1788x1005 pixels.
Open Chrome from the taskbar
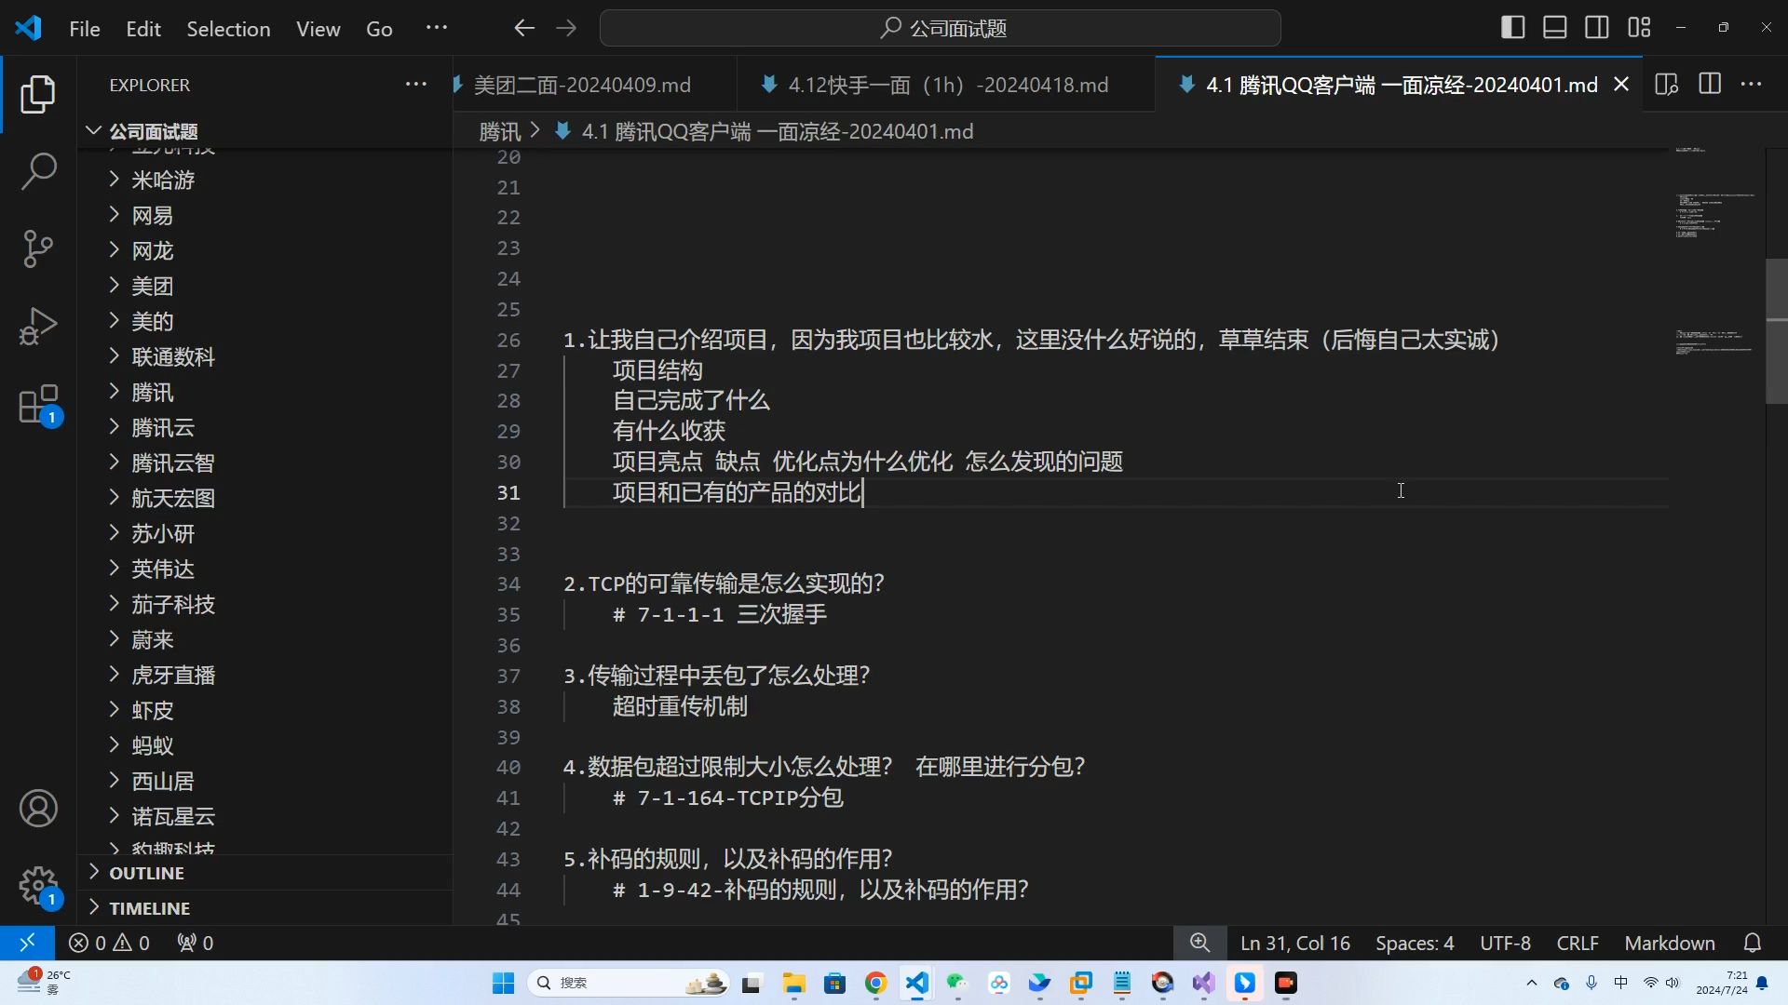click(875, 983)
